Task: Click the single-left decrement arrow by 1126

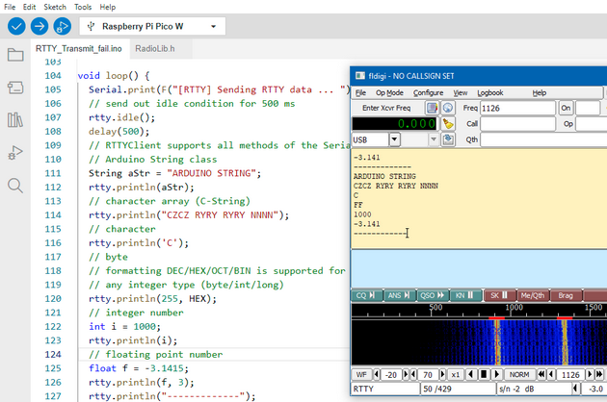Action: (x=551, y=374)
